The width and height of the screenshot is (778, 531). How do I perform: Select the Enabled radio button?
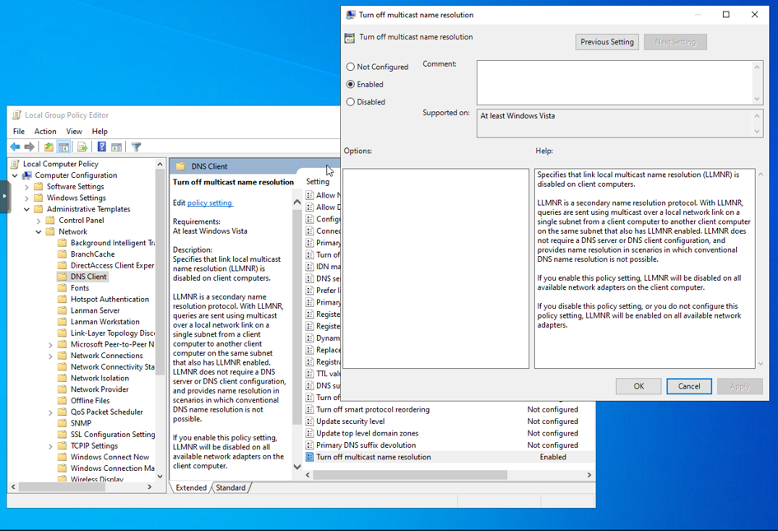coord(351,84)
